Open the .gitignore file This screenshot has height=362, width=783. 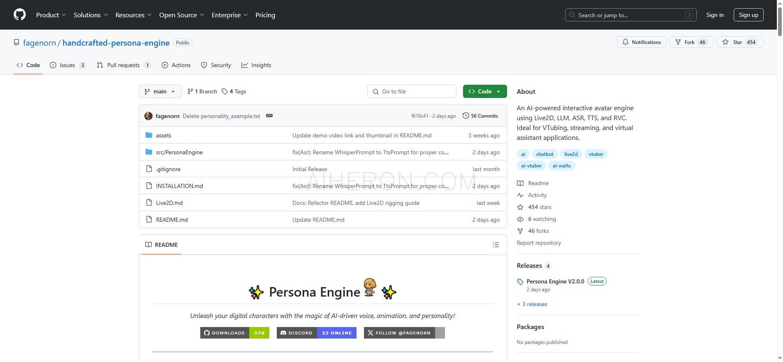coord(168,169)
